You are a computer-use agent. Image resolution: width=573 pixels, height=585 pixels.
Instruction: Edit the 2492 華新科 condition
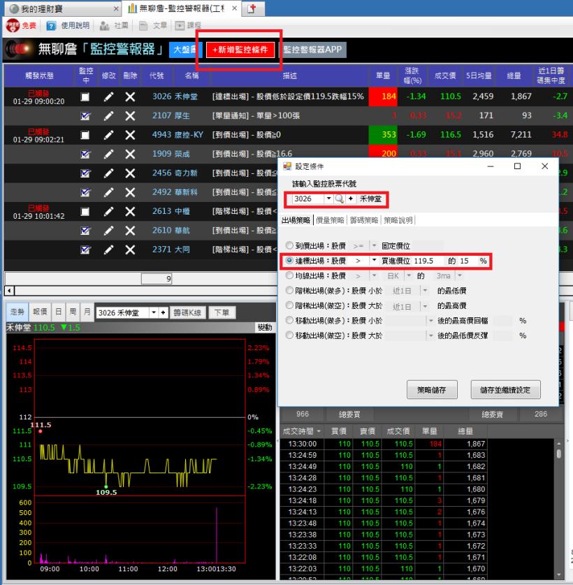click(108, 192)
